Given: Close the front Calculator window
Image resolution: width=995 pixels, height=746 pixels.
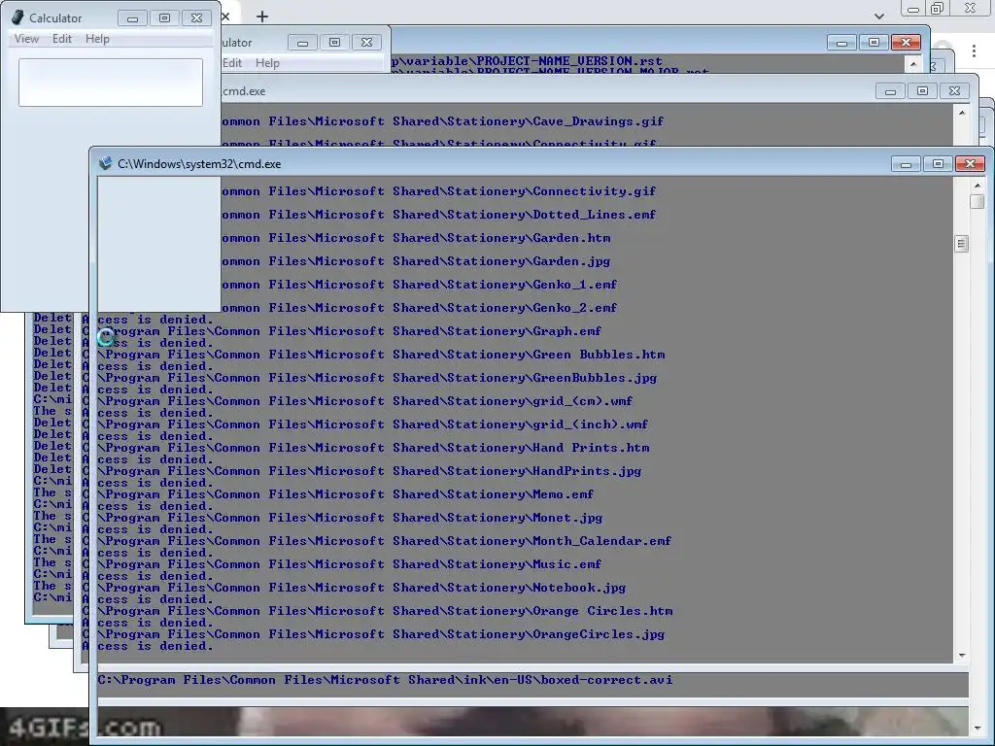Looking at the screenshot, I should 196,18.
